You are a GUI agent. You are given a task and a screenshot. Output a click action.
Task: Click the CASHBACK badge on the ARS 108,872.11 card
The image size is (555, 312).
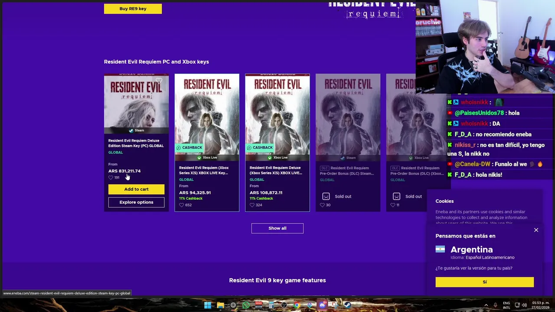tap(260, 148)
